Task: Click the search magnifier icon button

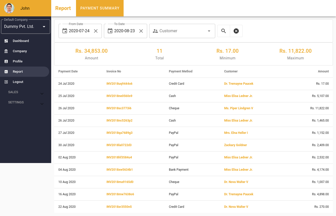Action: coord(224,31)
